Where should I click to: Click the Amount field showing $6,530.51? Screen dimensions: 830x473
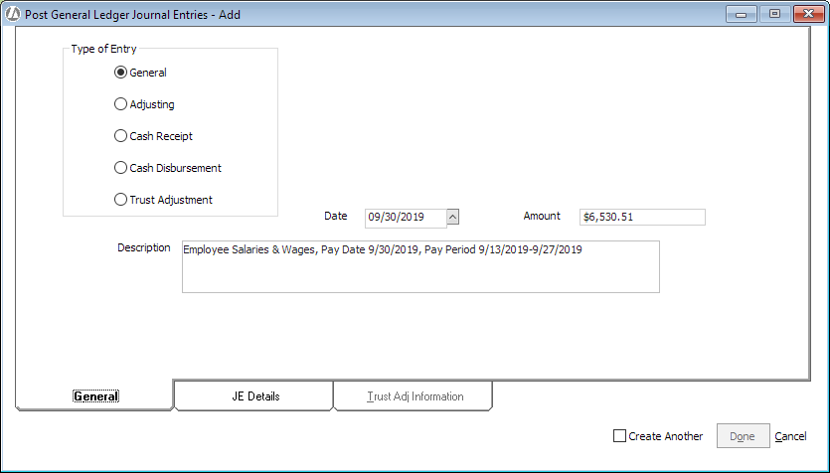click(x=642, y=217)
